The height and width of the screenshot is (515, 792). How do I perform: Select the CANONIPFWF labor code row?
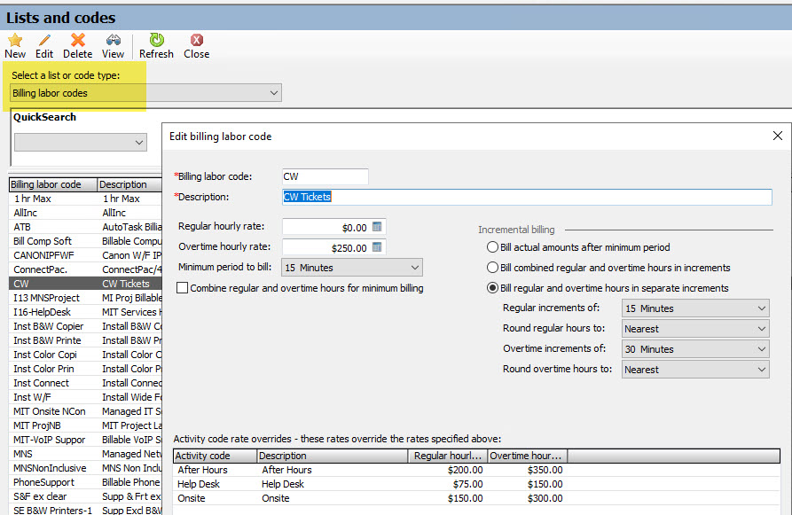tap(86, 255)
